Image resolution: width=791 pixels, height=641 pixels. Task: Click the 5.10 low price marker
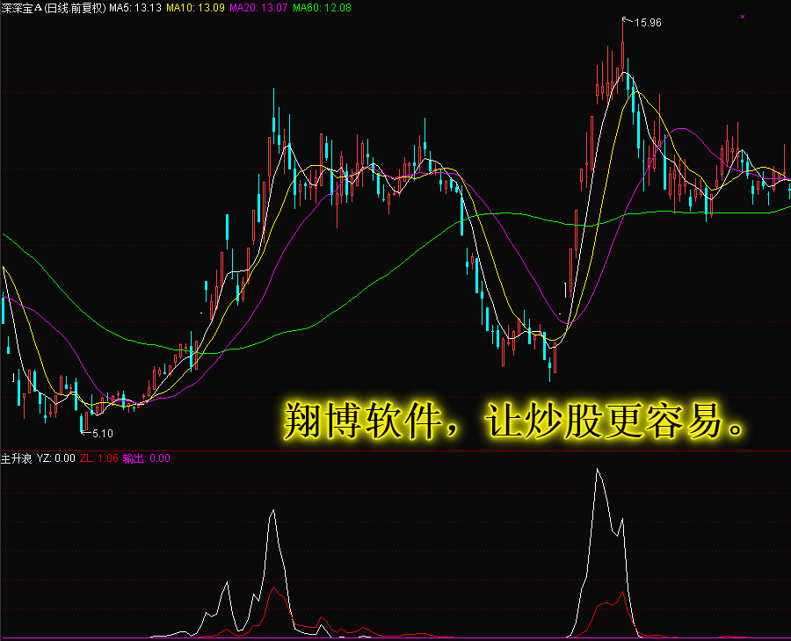click(103, 434)
